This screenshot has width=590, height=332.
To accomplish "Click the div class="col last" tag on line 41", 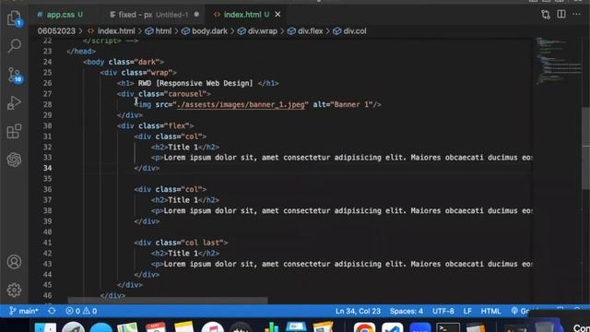I will tap(181, 243).
